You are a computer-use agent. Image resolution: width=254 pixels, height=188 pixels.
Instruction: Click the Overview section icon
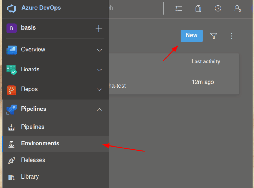coord(12,50)
